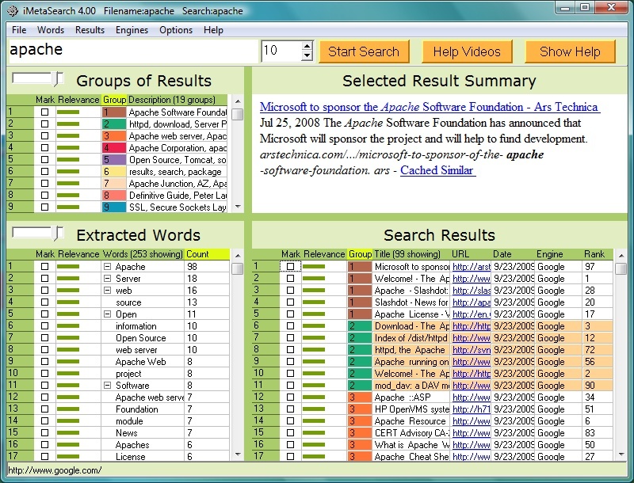Minimize the iMetaSearch window
Viewport: 634px width, 483px height.
[566, 7]
